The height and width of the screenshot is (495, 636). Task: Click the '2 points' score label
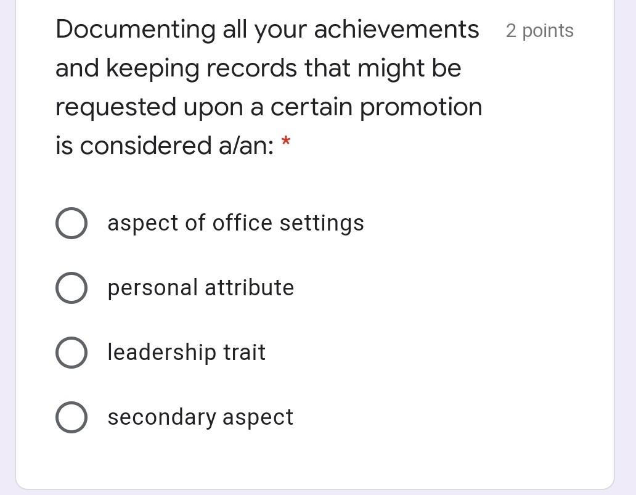coord(539,30)
